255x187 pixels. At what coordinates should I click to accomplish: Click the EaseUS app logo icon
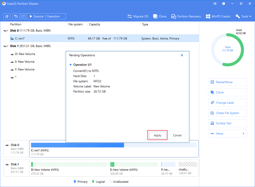(4, 4)
